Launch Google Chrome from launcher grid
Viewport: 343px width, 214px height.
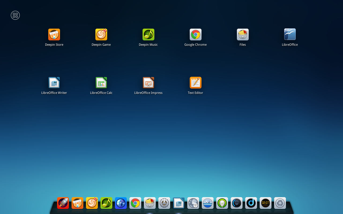tap(196, 35)
